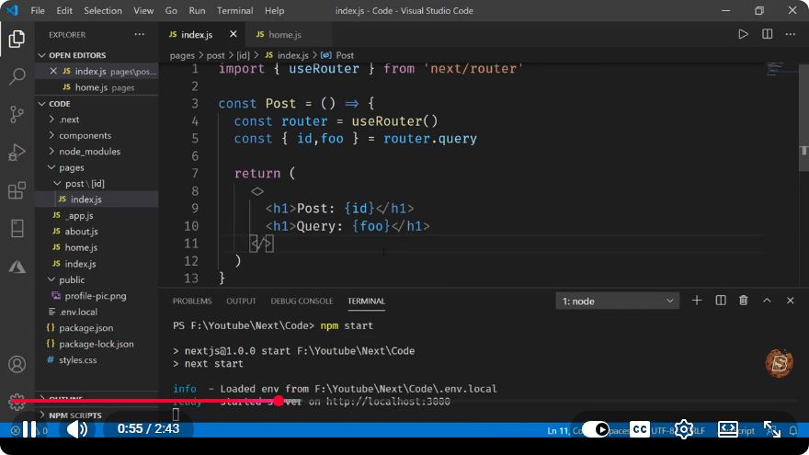Seek video using progress bar handle

(279, 401)
